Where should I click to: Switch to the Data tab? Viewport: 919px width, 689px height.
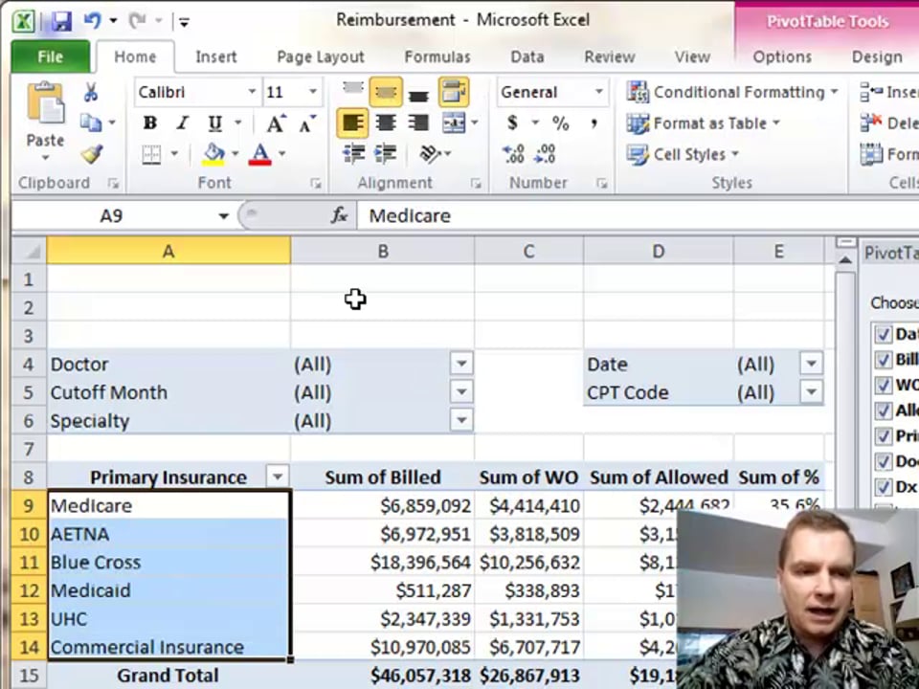coord(527,56)
